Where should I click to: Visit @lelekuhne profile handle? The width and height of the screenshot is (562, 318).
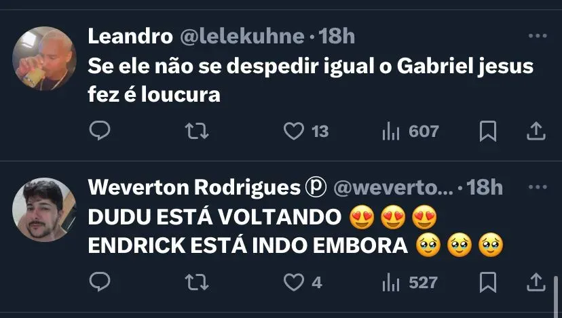coord(242,36)
